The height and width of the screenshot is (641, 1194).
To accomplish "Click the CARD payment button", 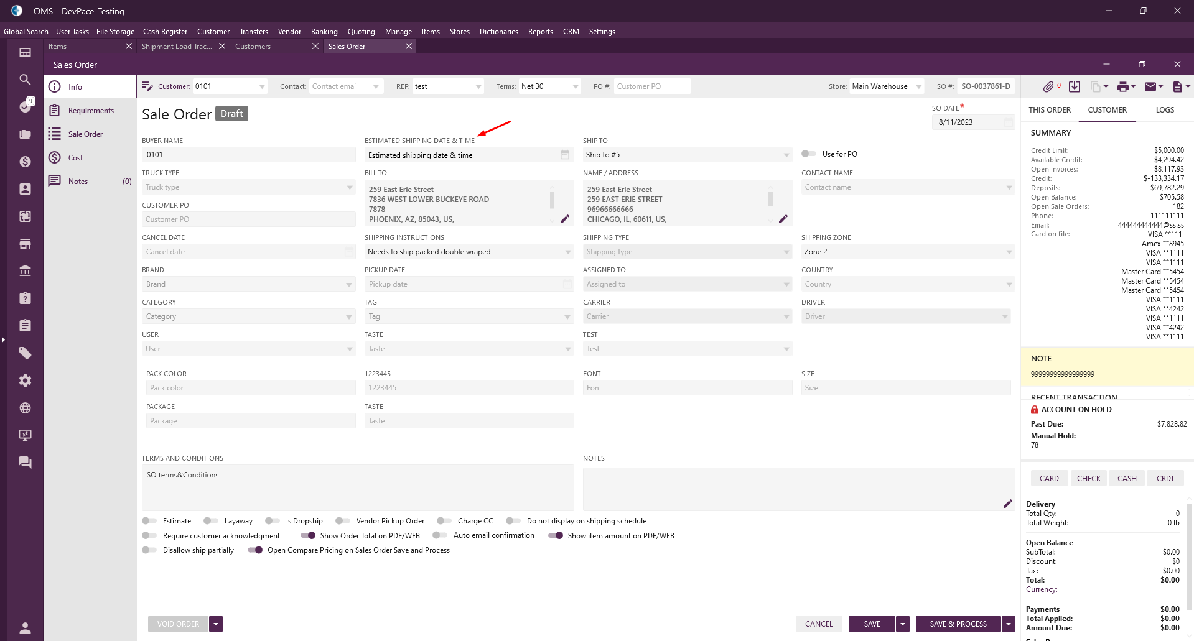I will [1049, 478].
